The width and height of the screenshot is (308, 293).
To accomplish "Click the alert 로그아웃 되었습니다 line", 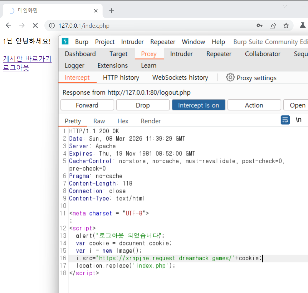I will [x=120, y=235].
